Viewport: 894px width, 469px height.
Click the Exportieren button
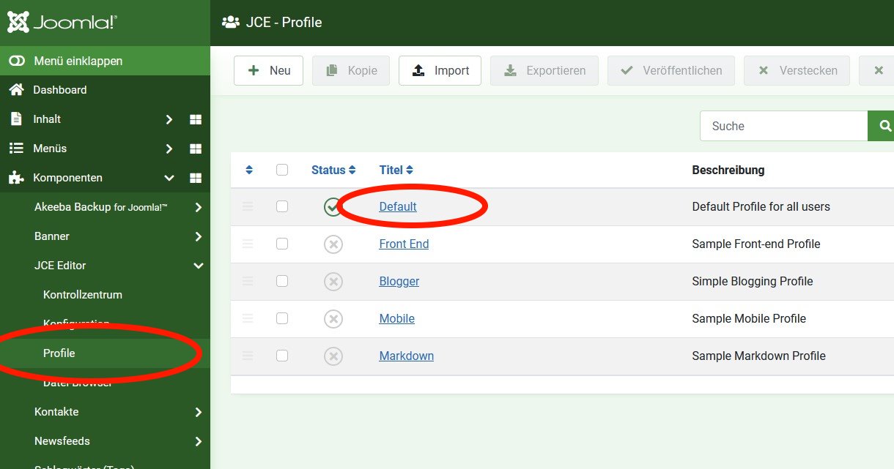click(x=544, y=70)
